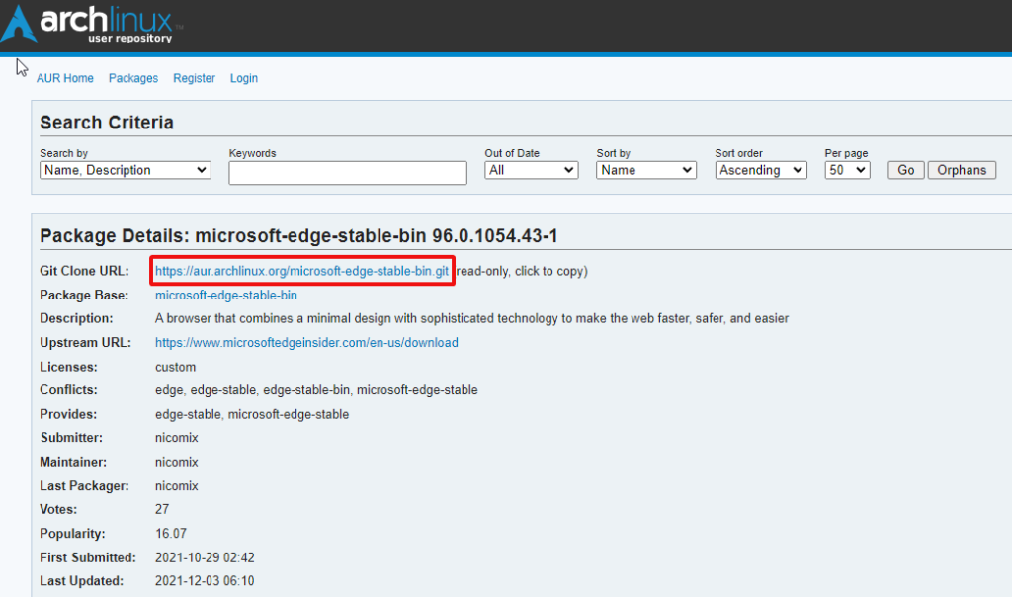Navigate to AUR Home
Viewport: 1012px width, 597px height.
[65, 78]
